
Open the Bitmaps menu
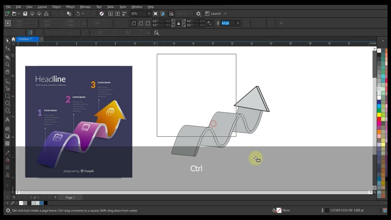[85, 7]
